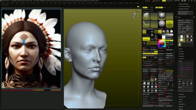Viewport: 196px width, 110px height.
Task: Open the Transform menu
Action: tap(120, 3)
